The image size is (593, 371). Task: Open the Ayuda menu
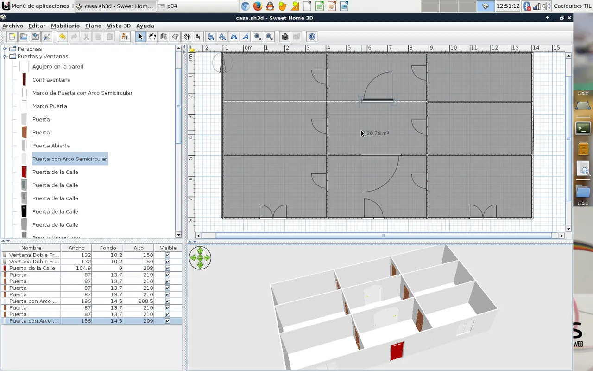(x=145, y=26)
